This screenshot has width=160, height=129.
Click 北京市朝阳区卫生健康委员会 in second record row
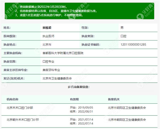pos(127,120)
